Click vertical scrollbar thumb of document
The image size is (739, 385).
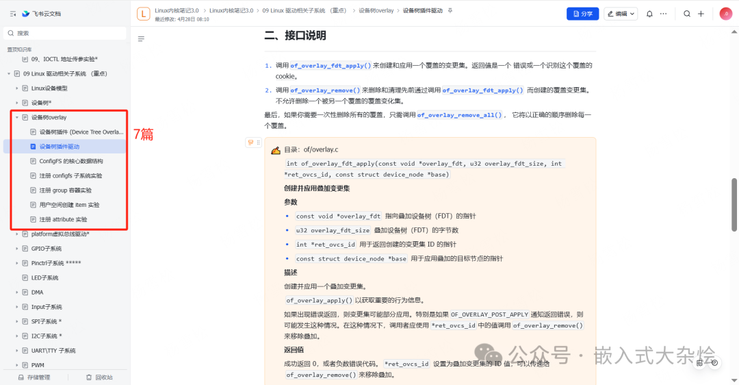tap(734, 205)
